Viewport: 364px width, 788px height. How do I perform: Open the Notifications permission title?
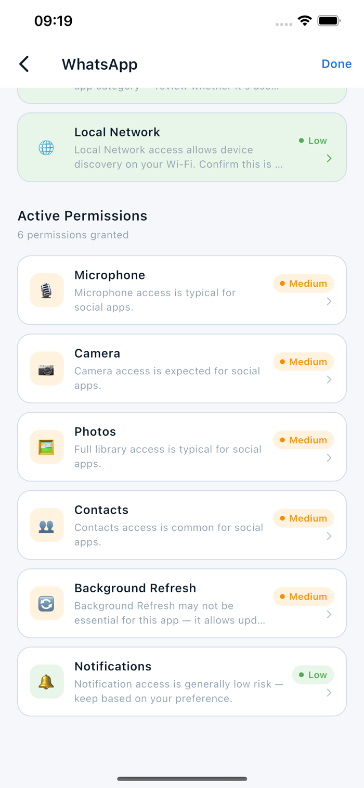113,666
